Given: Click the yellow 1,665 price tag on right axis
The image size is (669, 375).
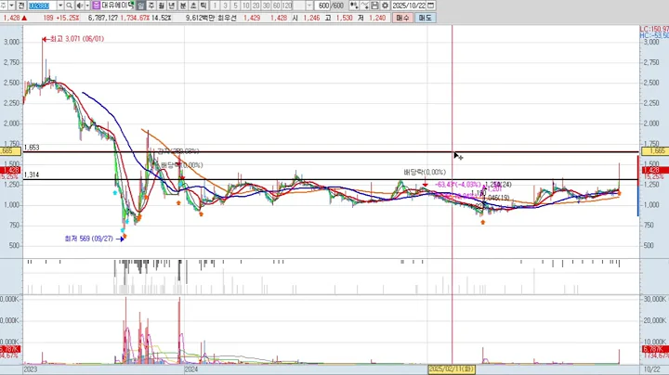Looking at the screenshot, I should coord(655,151).
